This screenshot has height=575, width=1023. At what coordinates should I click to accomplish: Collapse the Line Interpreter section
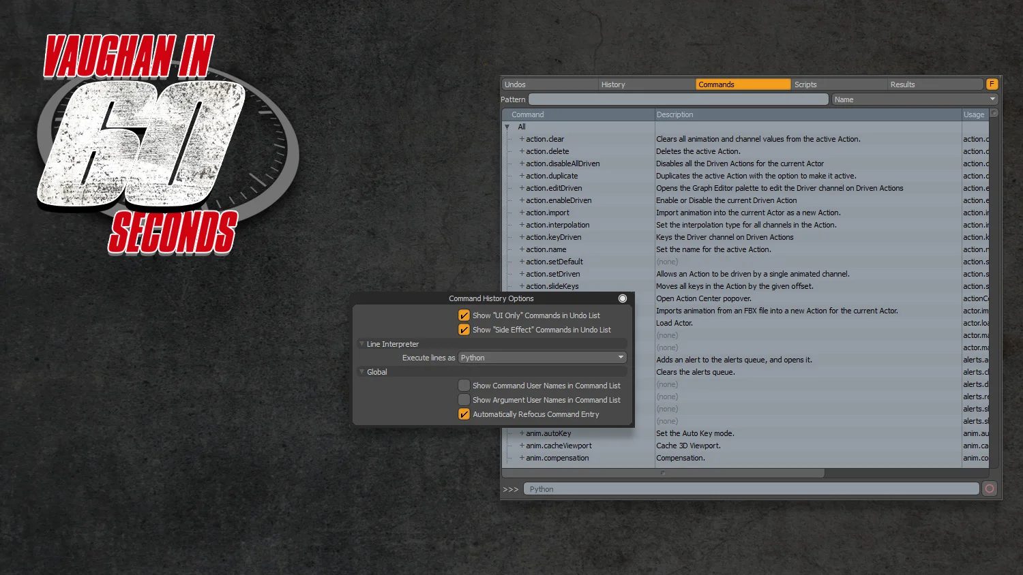tap(361, 344)
